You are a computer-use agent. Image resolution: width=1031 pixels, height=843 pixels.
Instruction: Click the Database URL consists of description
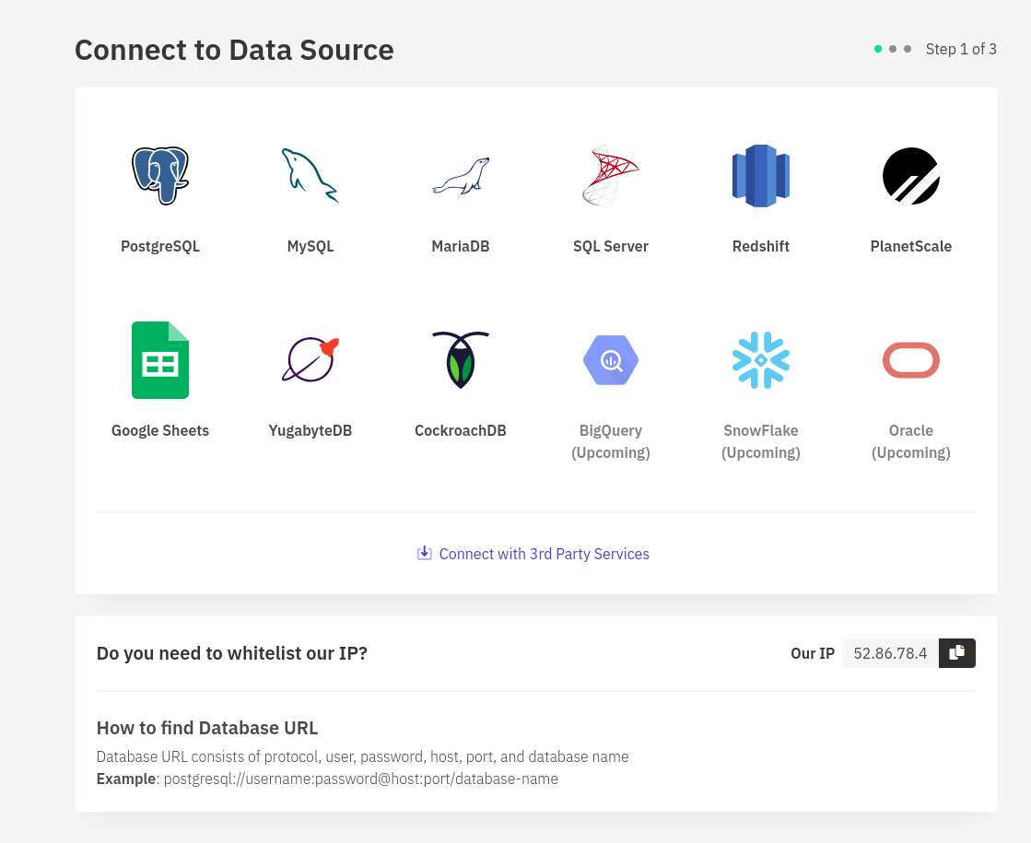[362, 756]
